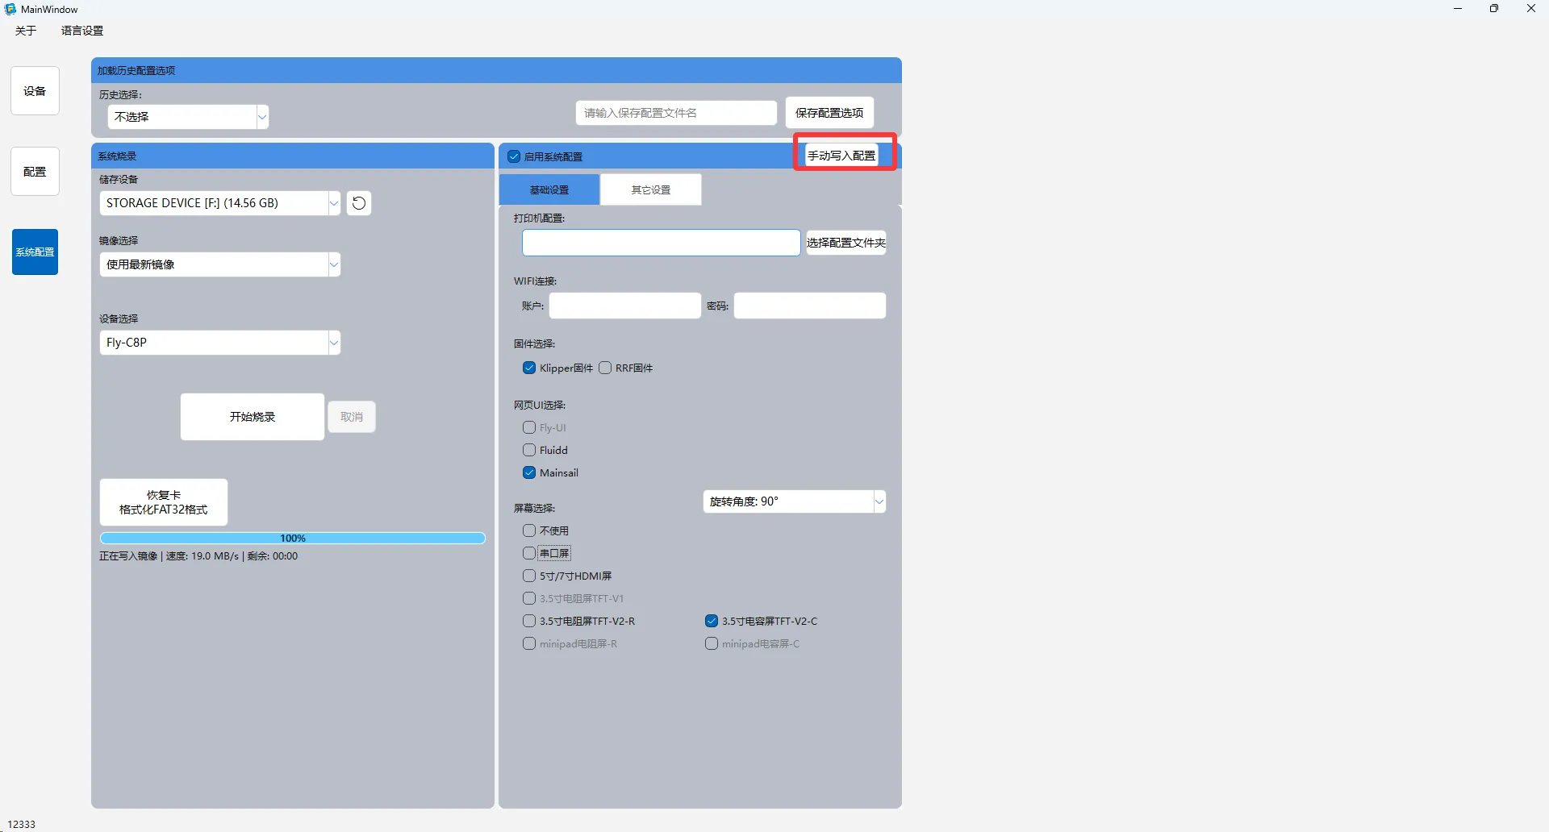The width and height of the screenshot is (1549, 832).
Task: Expand the 旋转角度 90° dropdown
Action: point(794,501)
